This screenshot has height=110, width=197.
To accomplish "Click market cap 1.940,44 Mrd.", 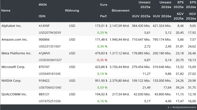I will (x=120, y=40).
